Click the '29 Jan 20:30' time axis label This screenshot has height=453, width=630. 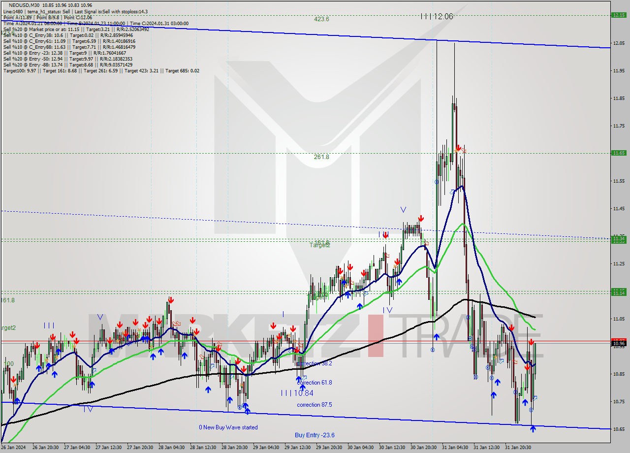pyautogui.click(x=329, y=448)
